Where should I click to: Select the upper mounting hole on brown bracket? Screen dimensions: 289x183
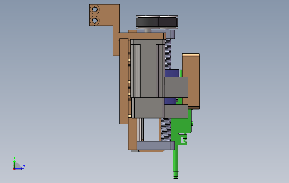point(95,10)
